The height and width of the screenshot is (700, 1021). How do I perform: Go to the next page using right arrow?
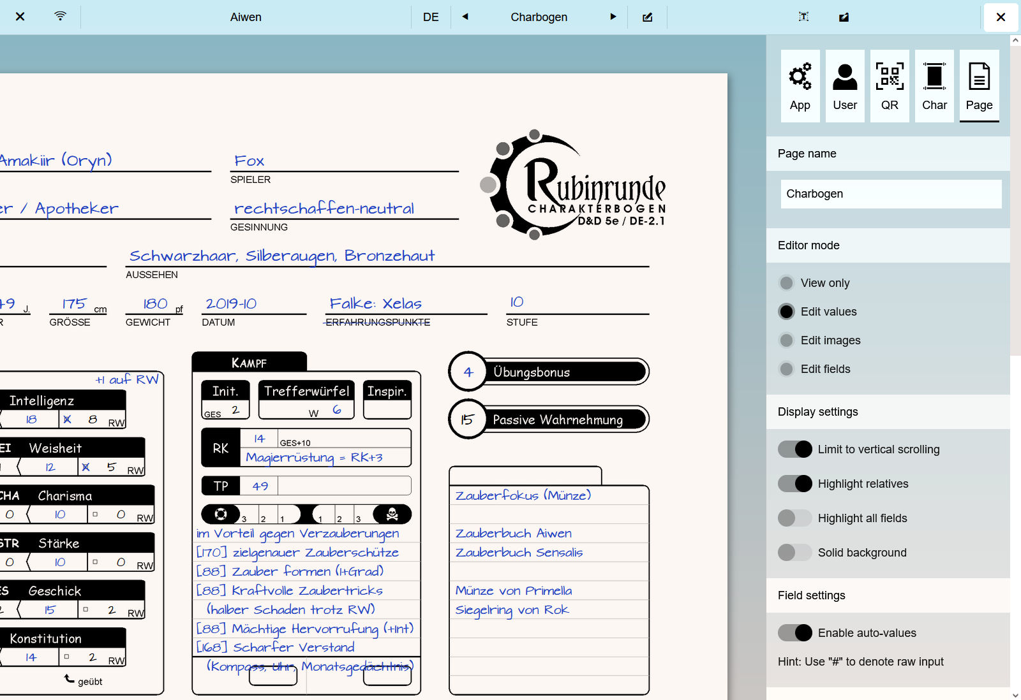pos(613,17)
